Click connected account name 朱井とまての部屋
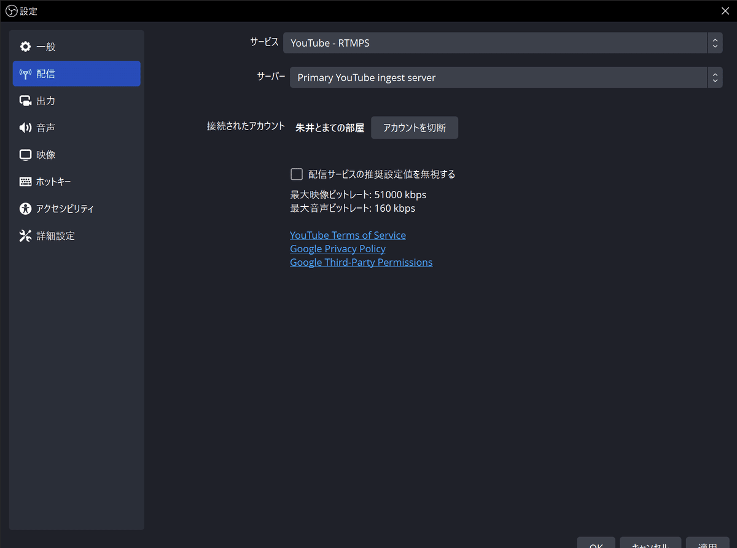 330,128
